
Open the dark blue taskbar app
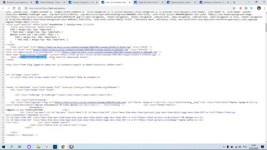pyautogui.click(x=55, y=147)
